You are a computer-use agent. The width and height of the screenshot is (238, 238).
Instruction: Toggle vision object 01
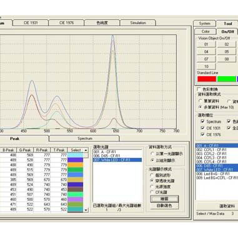click(206, 44)
